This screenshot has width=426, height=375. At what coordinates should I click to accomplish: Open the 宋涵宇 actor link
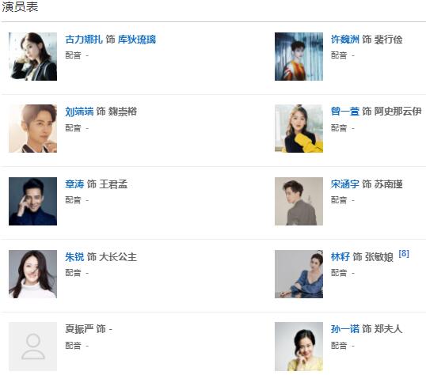tap(345, 184)
